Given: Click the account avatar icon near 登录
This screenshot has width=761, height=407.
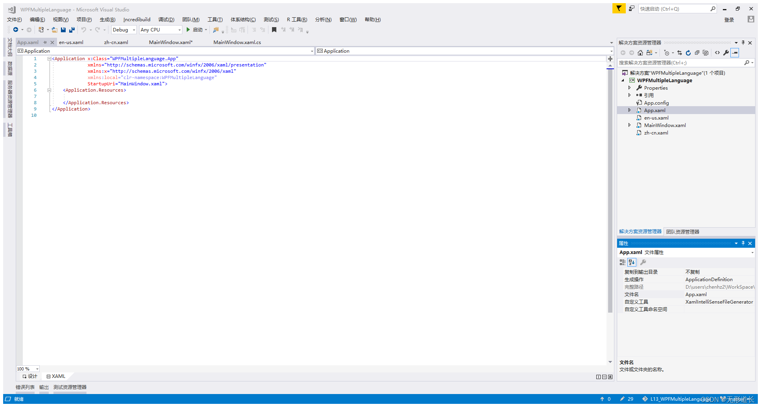Looking at the screenshot, I should click(751, 19).
